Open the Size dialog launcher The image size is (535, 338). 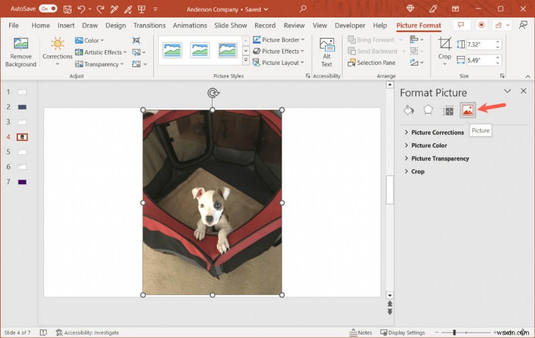tap(502, 76)
